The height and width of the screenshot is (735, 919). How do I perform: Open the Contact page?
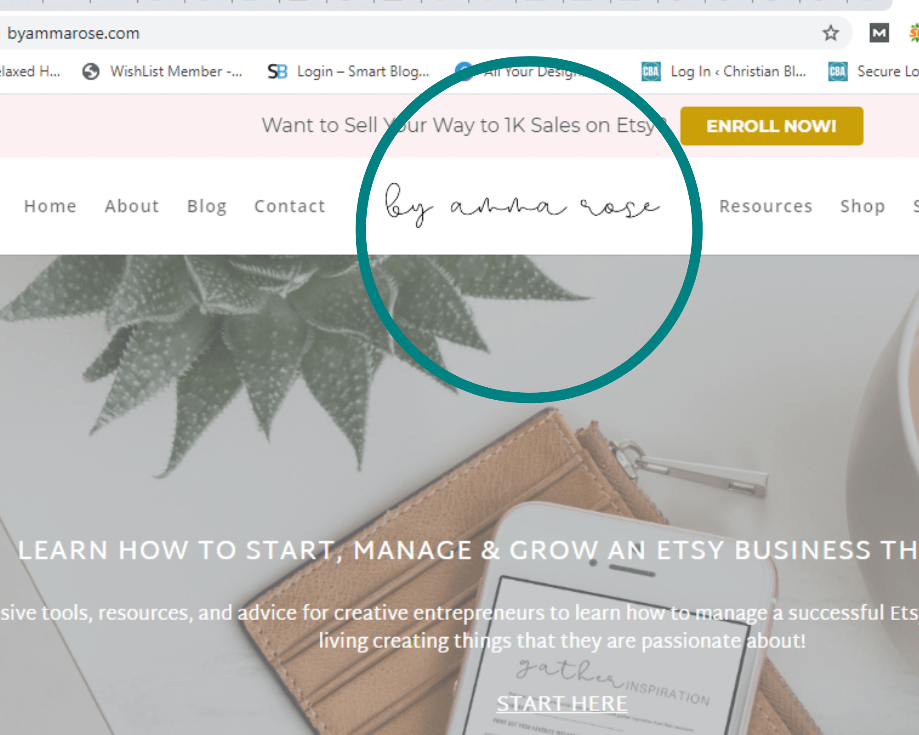[x=290, y=206]
